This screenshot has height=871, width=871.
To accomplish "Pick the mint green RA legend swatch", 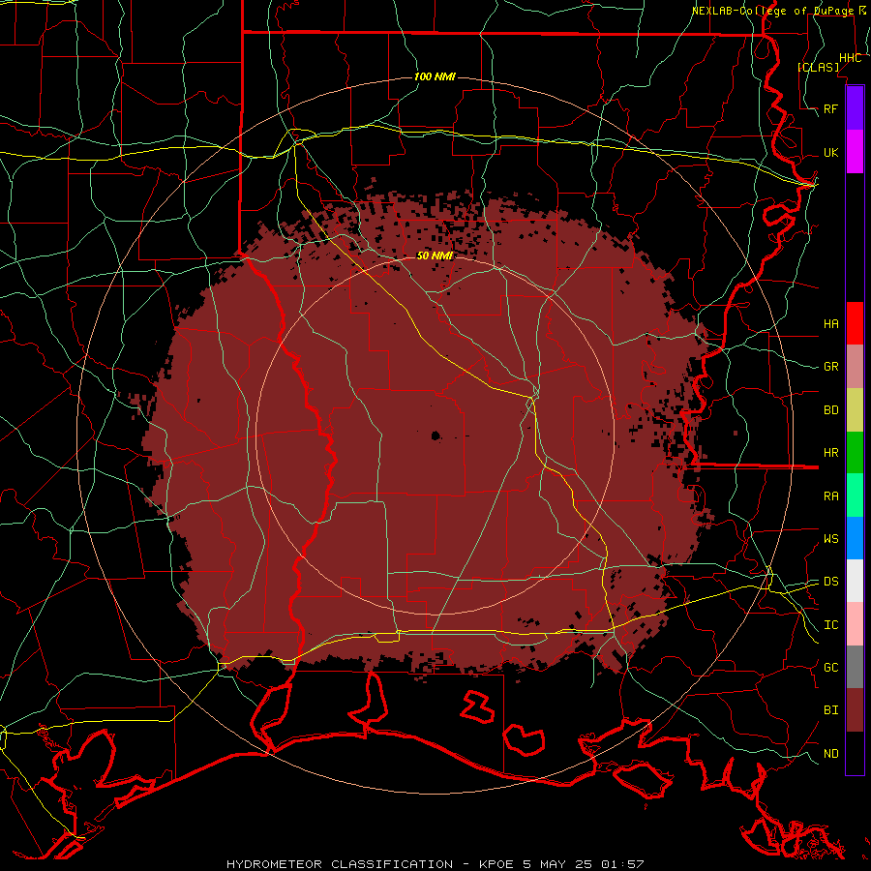I will tap(855, 496).
